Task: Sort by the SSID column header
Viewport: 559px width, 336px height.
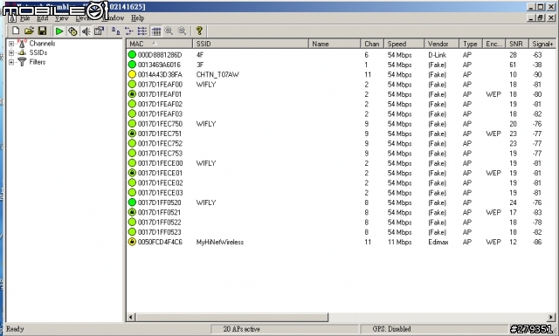Action: 251,44
